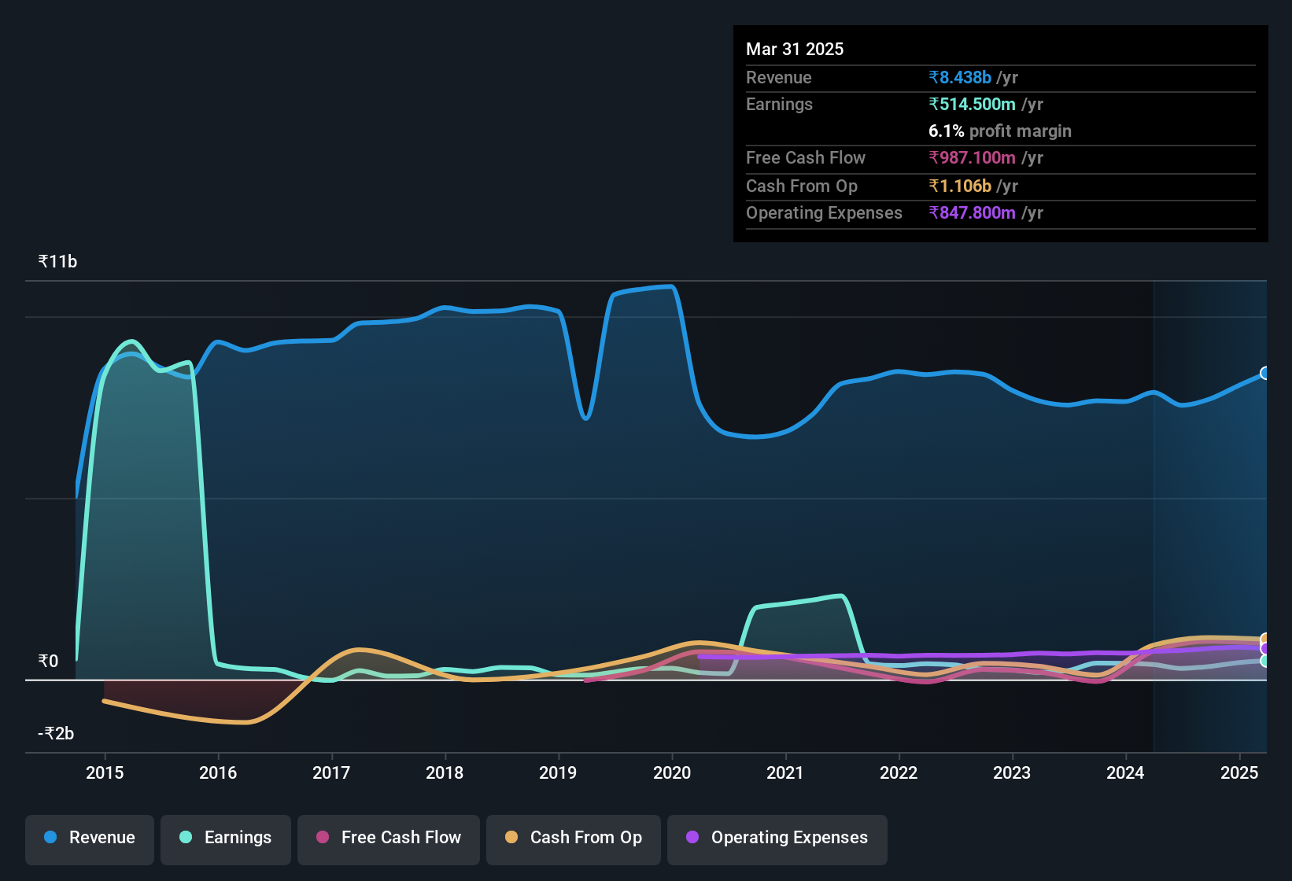This screenshot has height=881, width=1292.
Task: Click the 2015 x-axis label
Action: coord(105,772)
